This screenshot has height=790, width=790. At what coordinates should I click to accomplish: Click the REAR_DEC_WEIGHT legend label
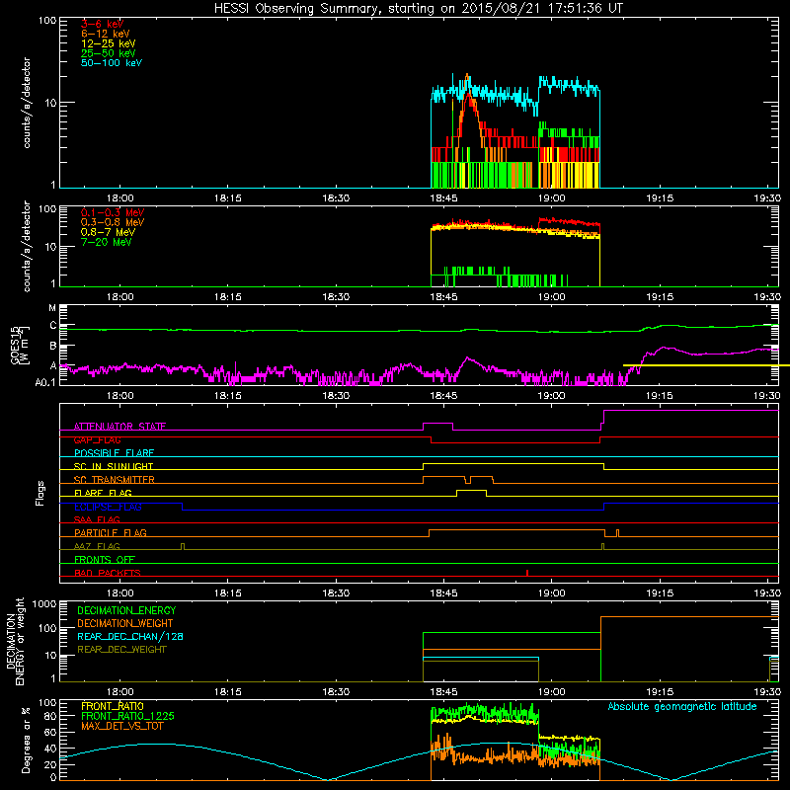pyautogui.click(x=121, y=650)
